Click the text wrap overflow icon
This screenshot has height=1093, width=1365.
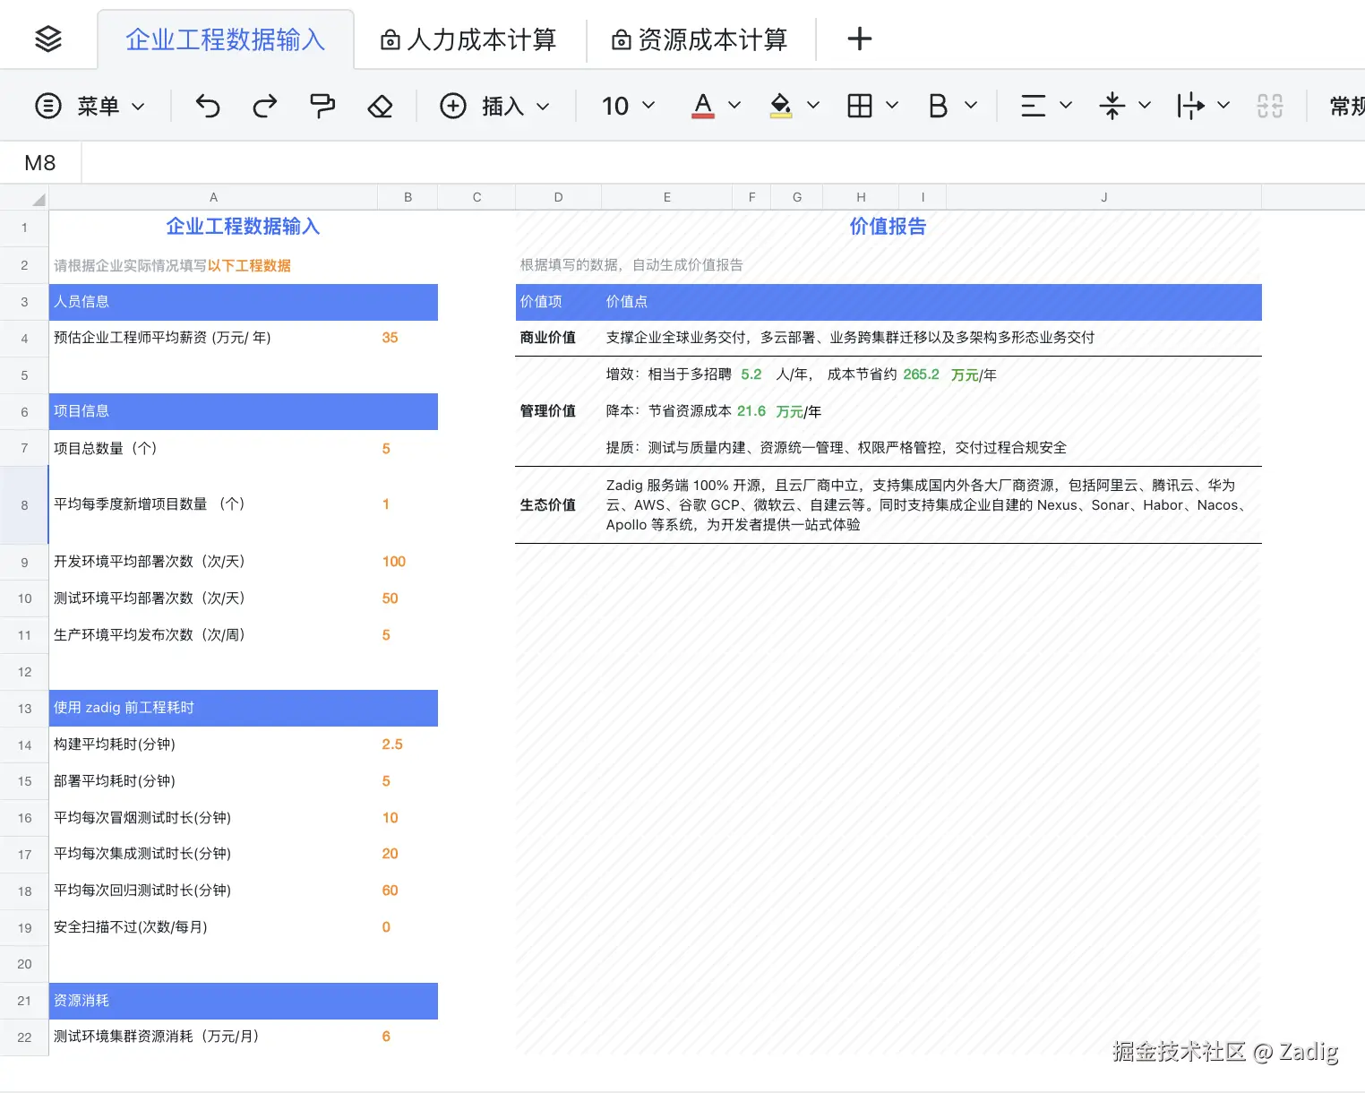coord(1190,106)
